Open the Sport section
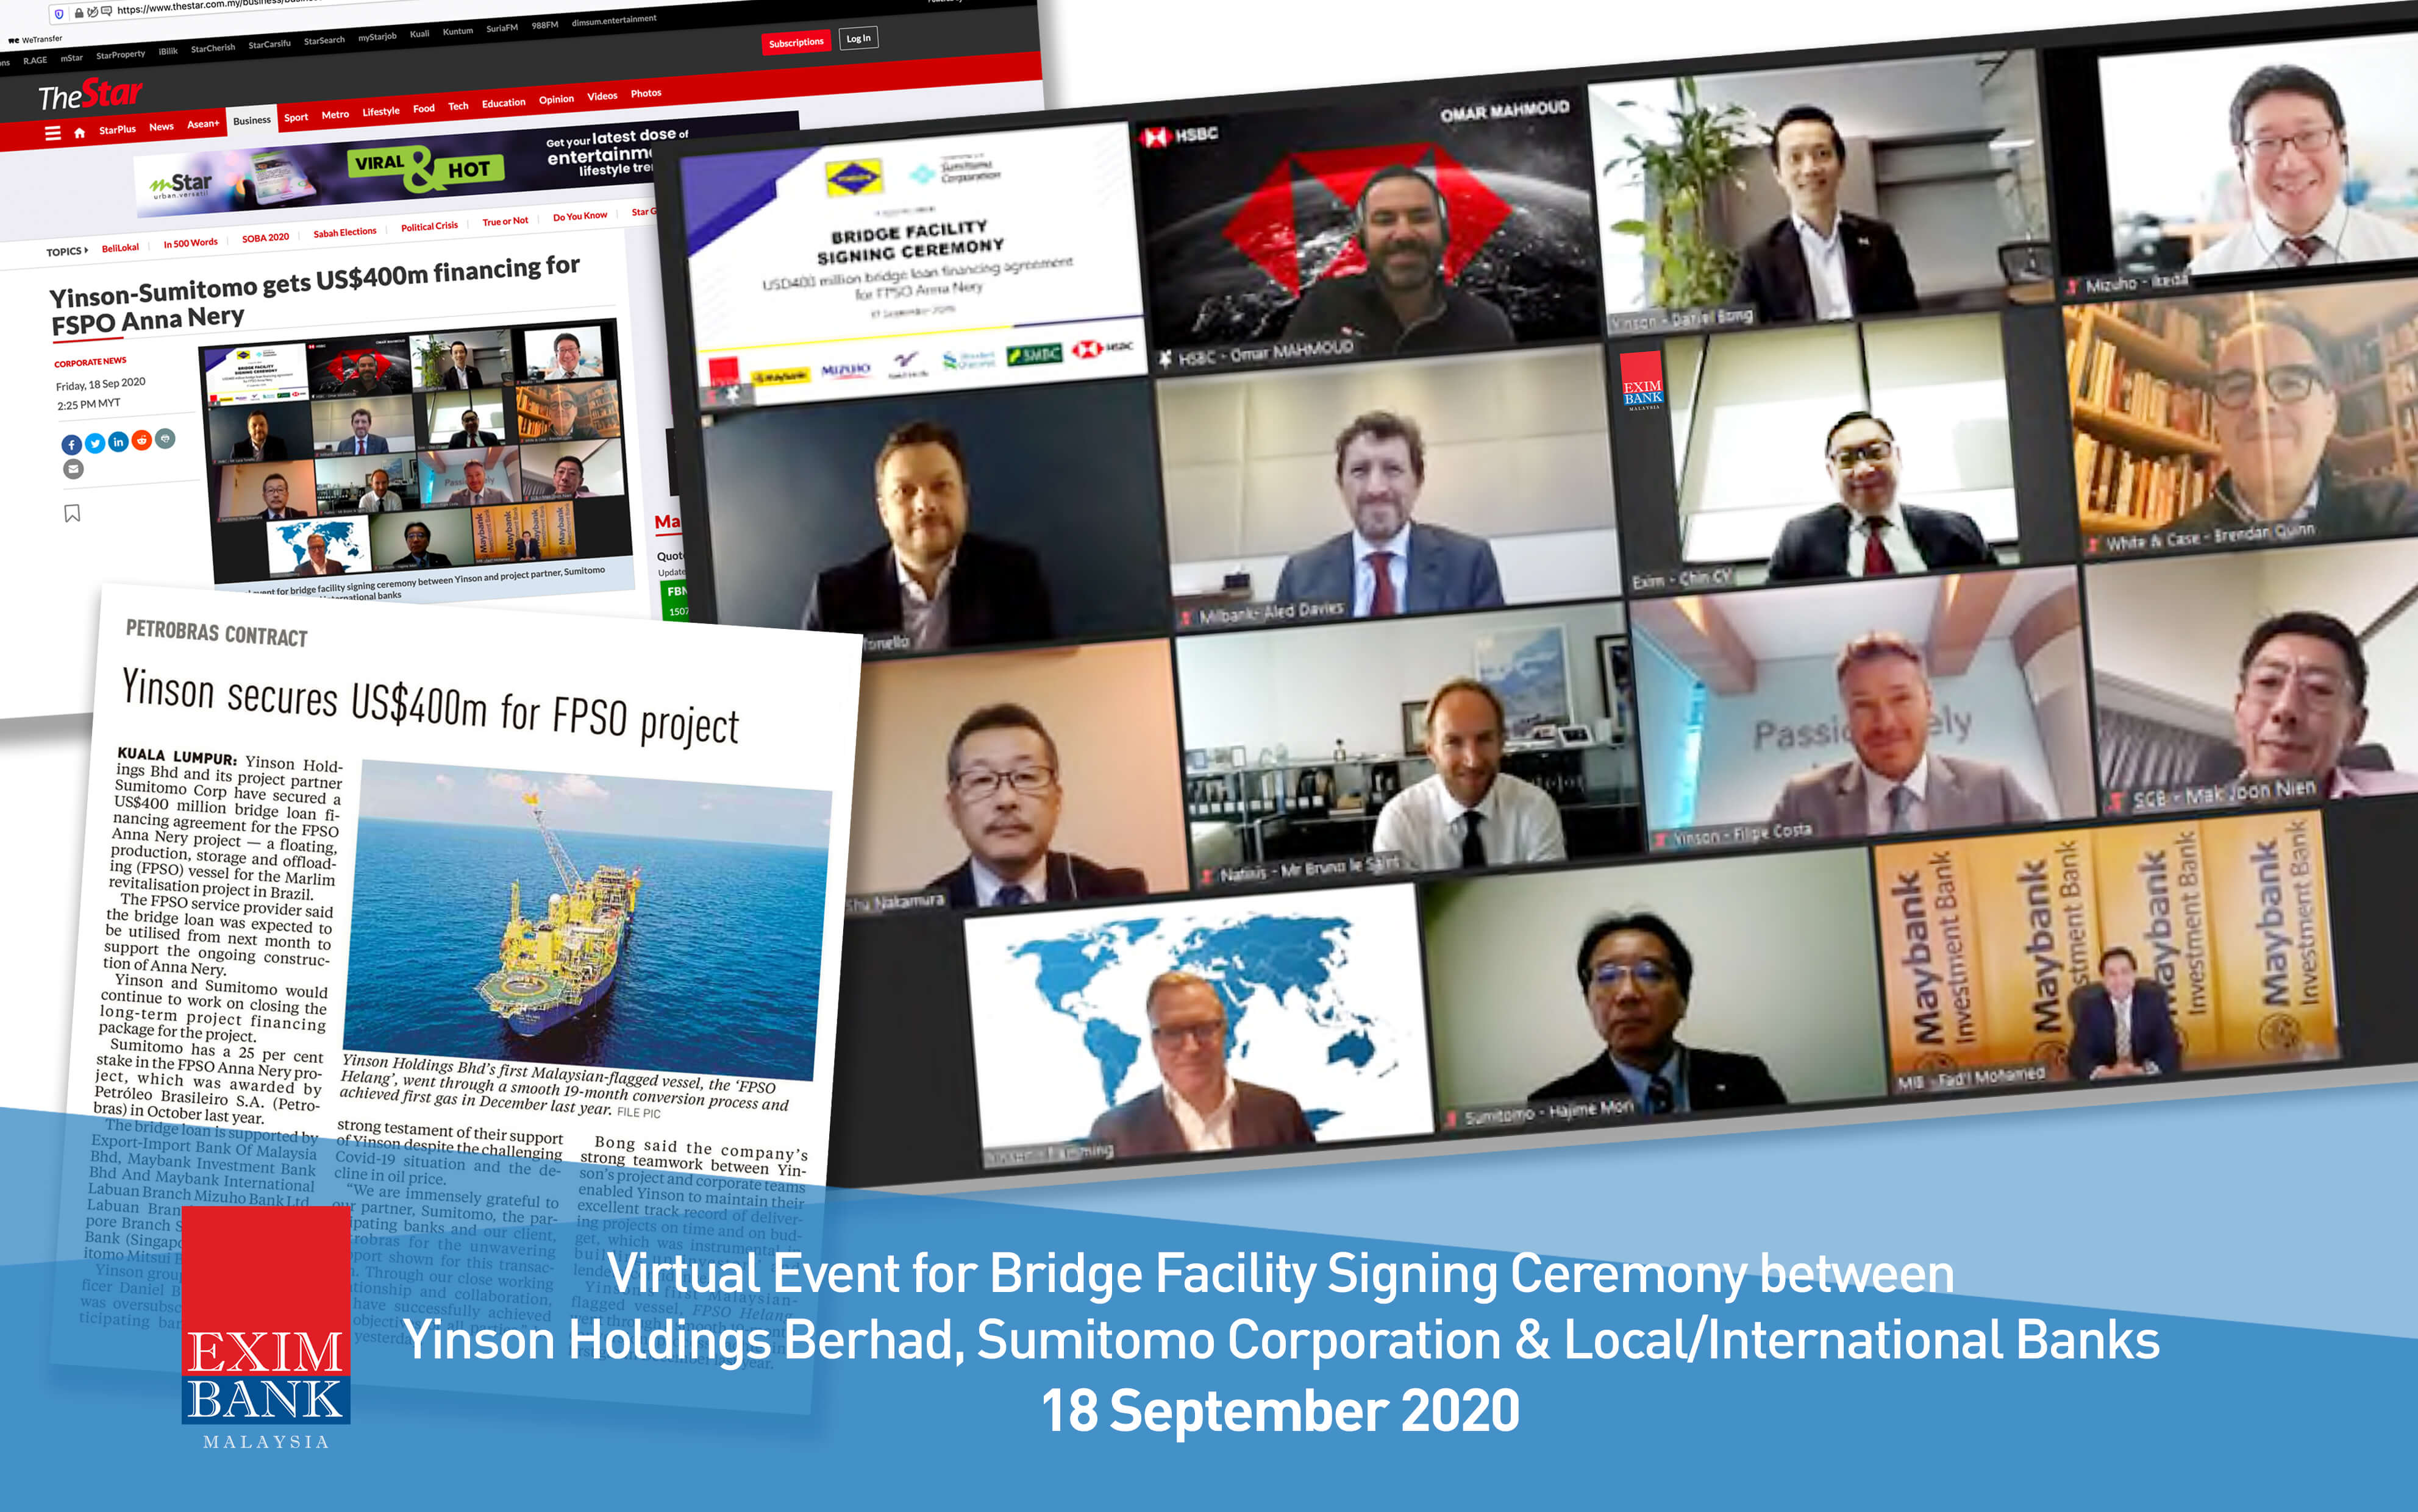The width and height of the screenshot is (2418, 1512). click(296, 117)
